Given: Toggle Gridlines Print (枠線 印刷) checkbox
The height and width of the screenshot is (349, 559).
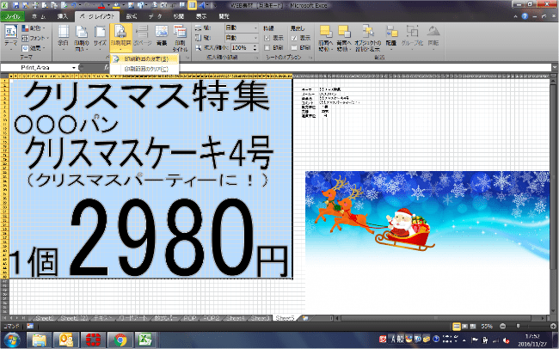Looking at the screenshot, I should pyautogui.click(x=267, y=47).
